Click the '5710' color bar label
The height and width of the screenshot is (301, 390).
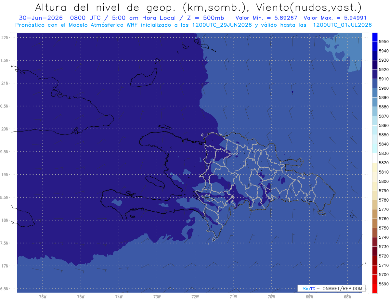tap(383, 265)
